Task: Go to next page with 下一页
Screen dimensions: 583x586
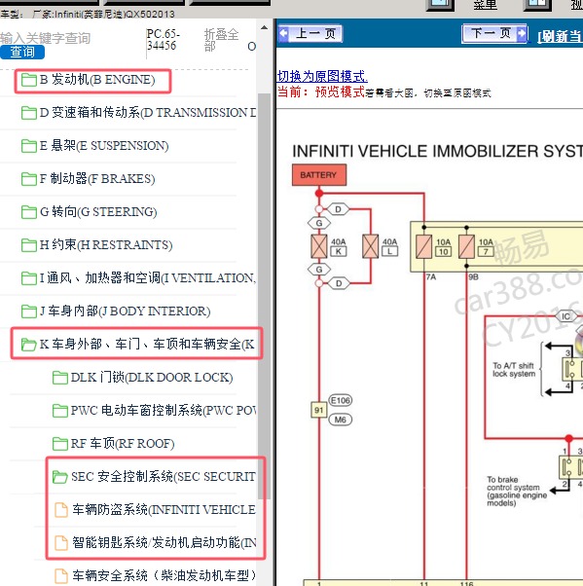Action: tap(494, 34)
